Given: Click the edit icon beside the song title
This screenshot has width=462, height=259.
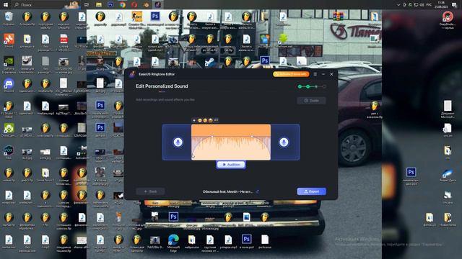Looking at the screenshot, I should [x=257, y=191].
